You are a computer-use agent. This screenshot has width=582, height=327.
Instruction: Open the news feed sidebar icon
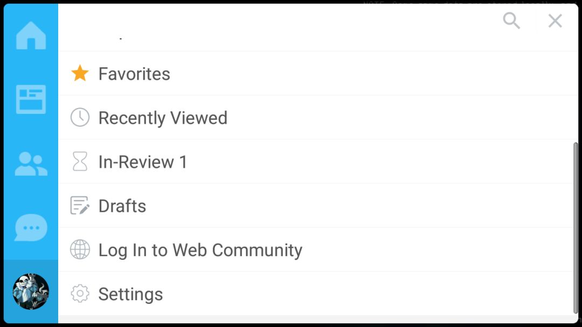point(31,99)
